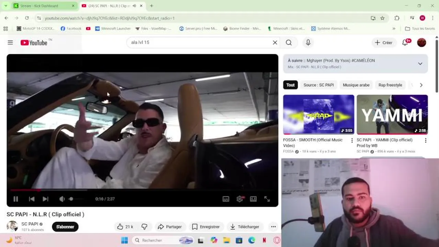This screenshot has width=439, height=247.
Task: Open the Biome Finder bookmark
Action: 242,28
